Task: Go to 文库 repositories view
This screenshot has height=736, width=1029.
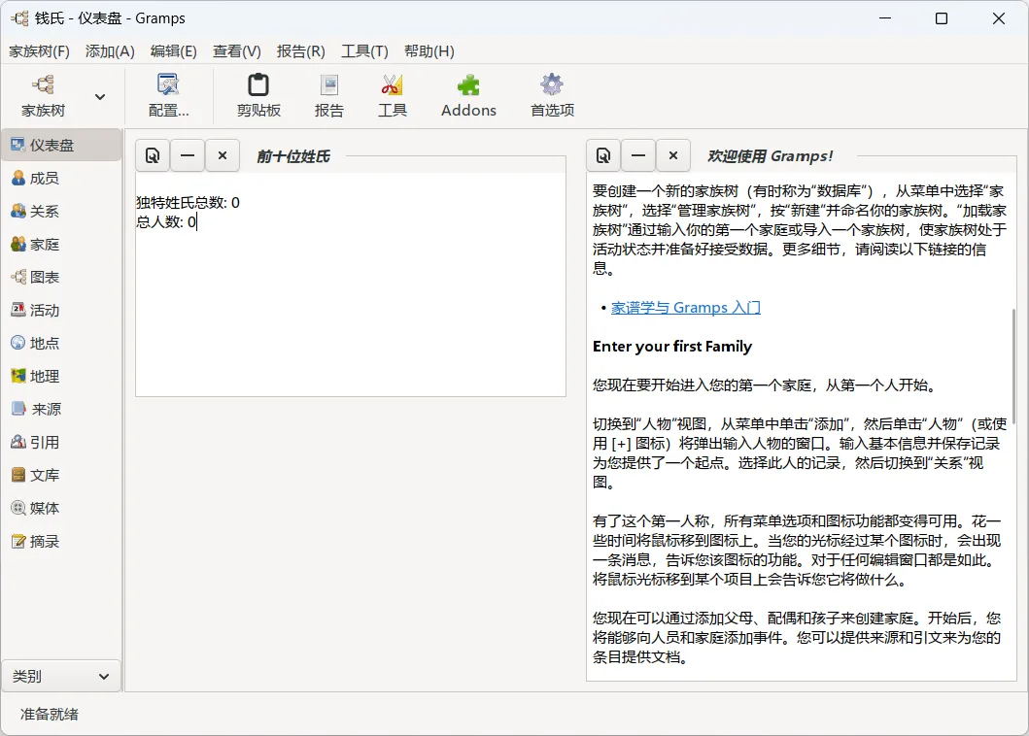Action: (x=61, y=475)
